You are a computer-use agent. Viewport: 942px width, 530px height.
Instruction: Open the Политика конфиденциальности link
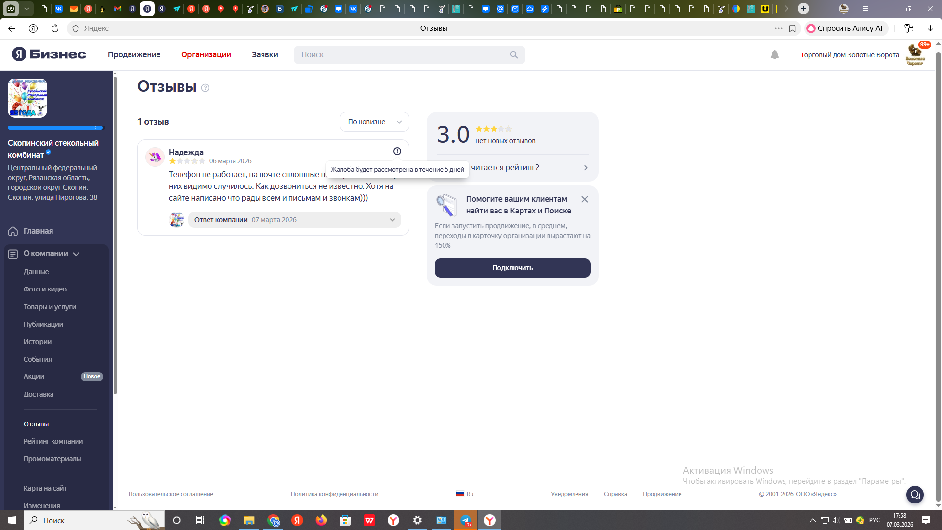(334, 494)
